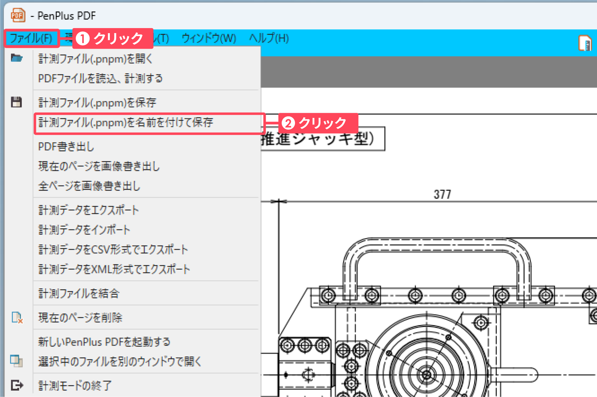Click the floppy disk save icon in menu
This screenshot has width=597, height=397.
[16, 102]
